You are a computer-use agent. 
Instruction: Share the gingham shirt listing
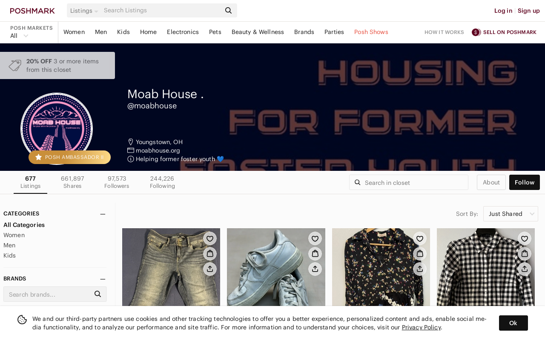click(x=525, y=269)
